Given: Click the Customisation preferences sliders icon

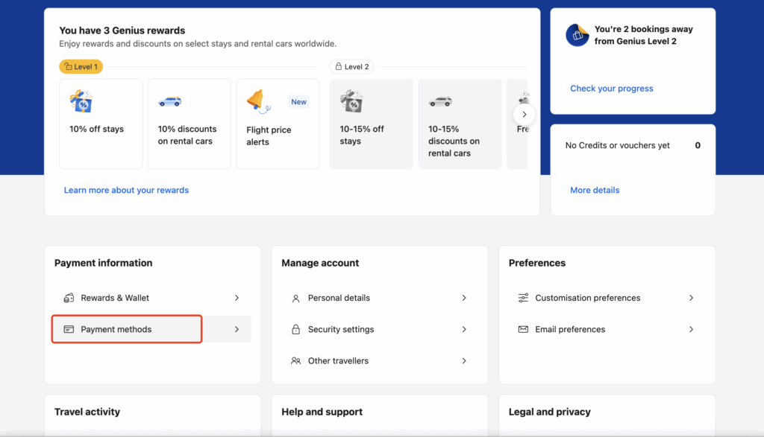Looking at the screenshot, I should [x=523, y=298].
